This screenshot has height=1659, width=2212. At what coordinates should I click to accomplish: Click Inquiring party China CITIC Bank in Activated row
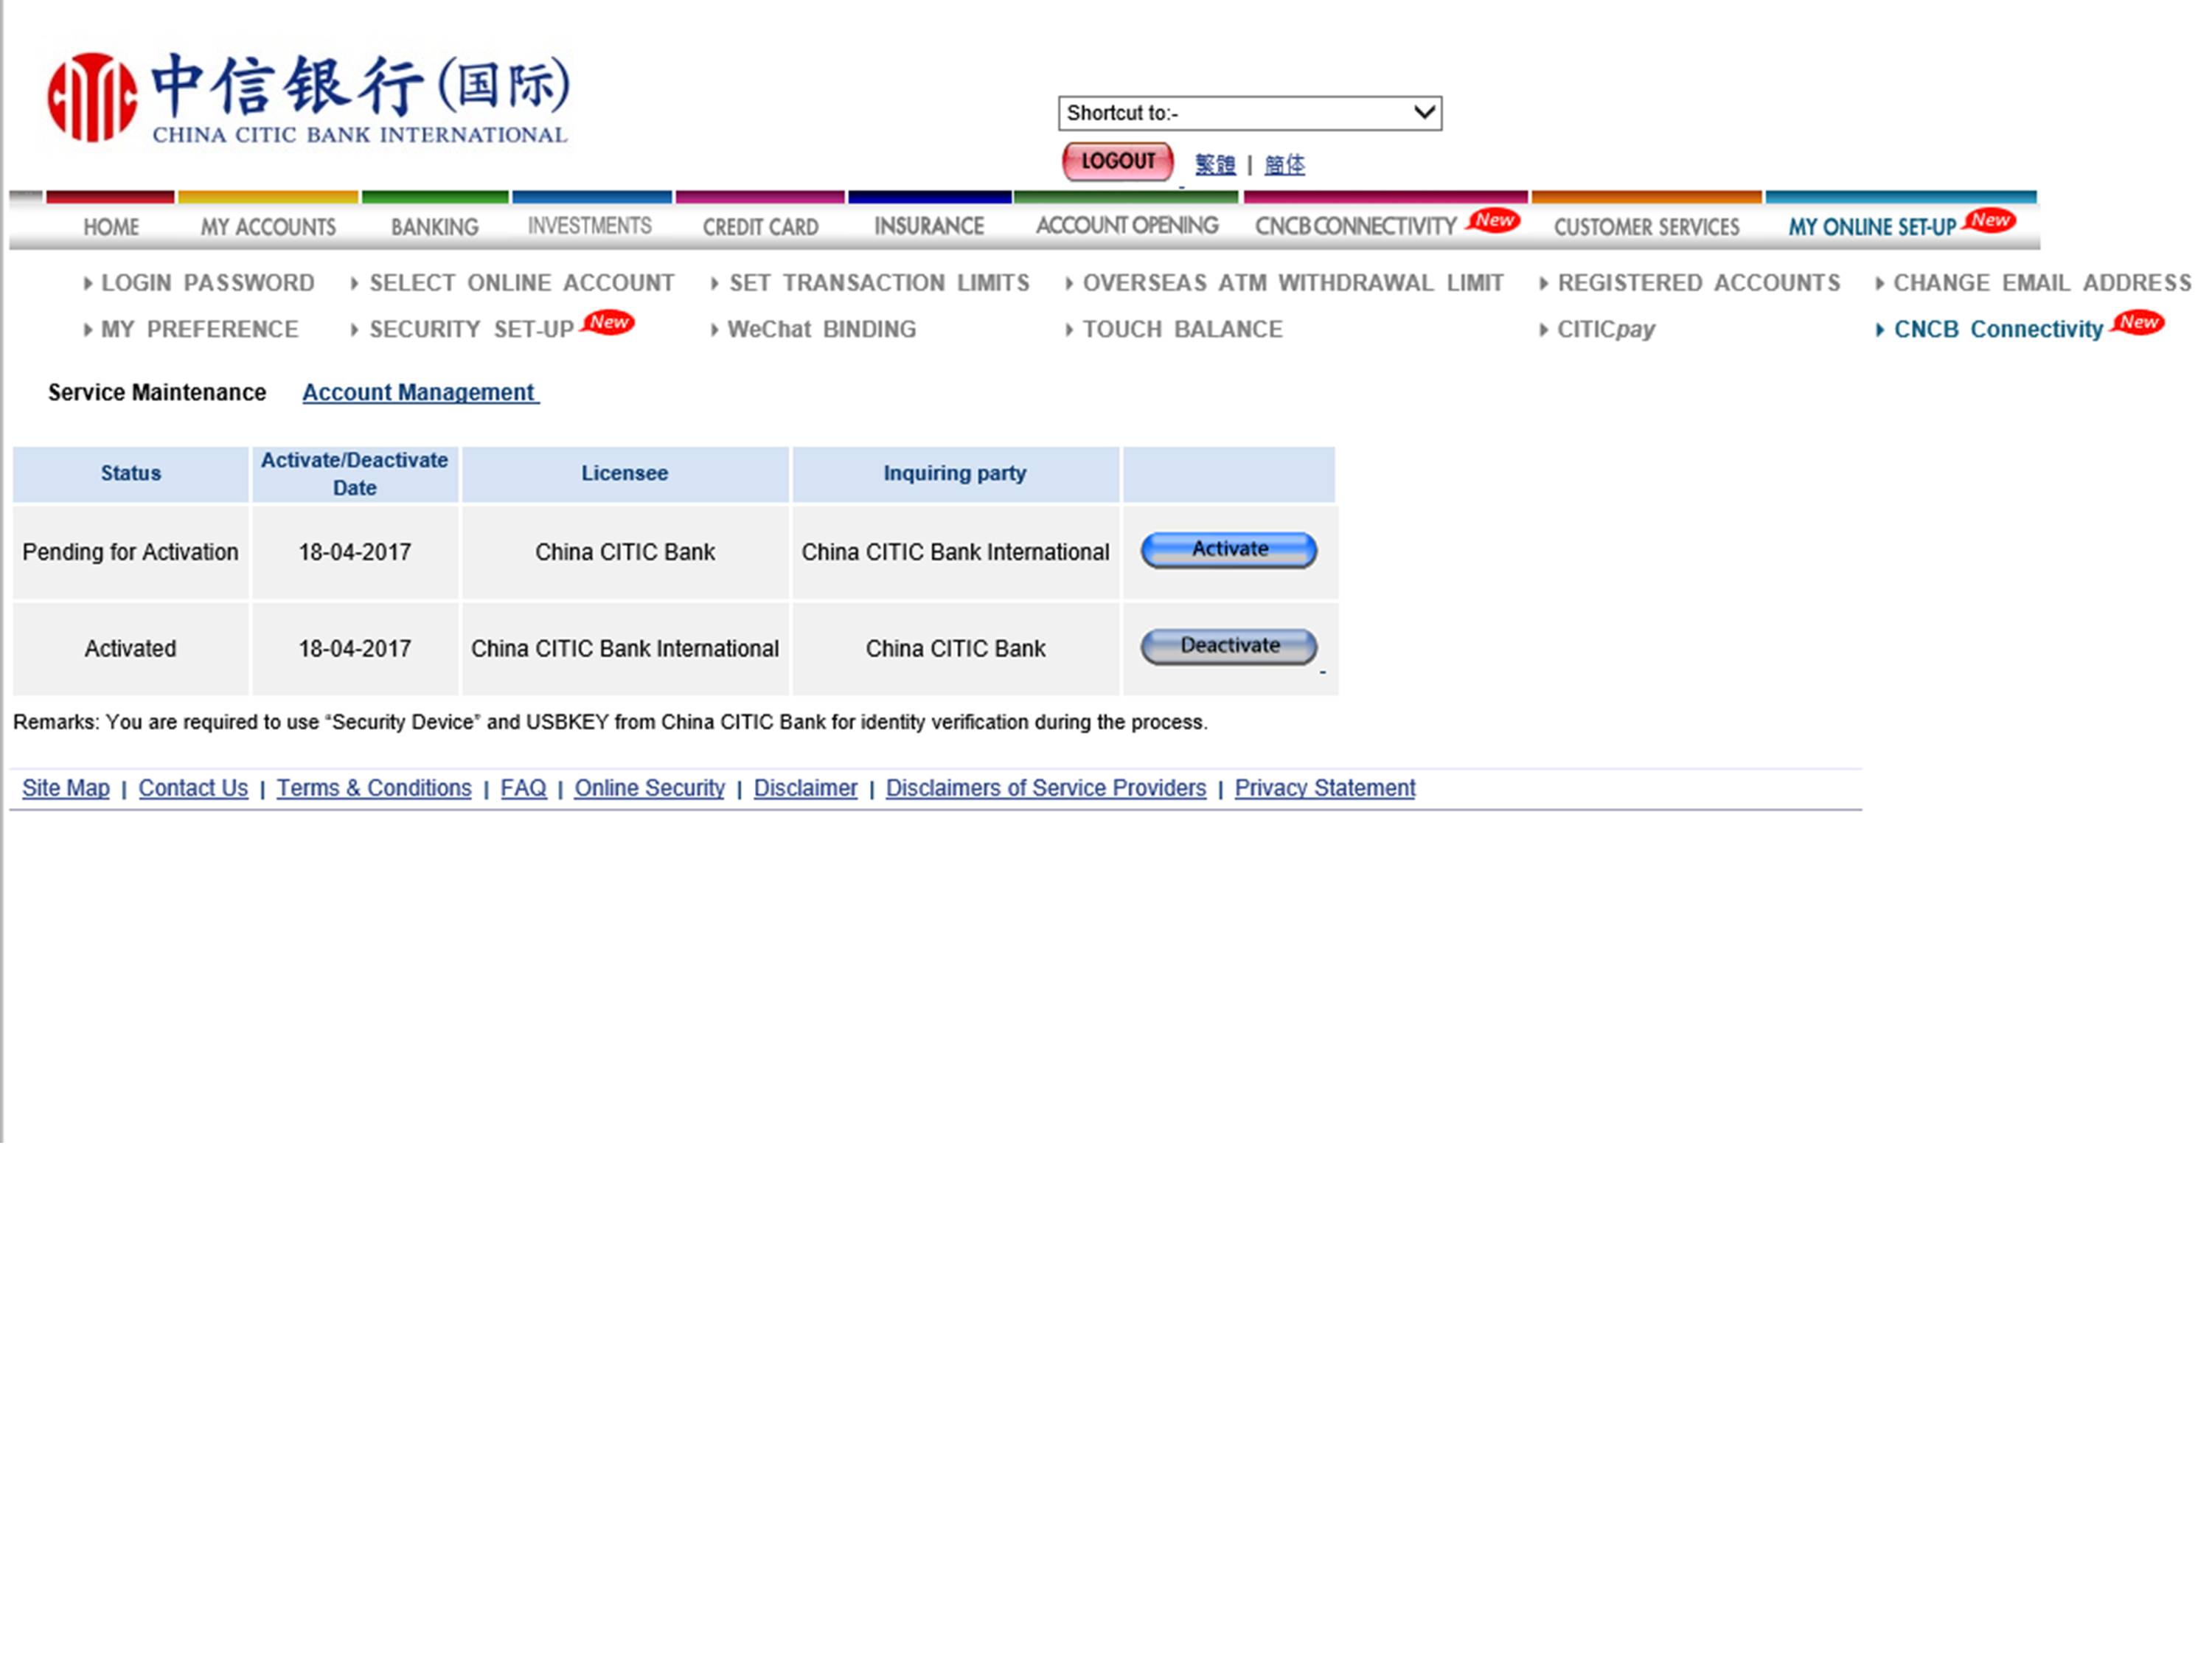click(955, 649)
